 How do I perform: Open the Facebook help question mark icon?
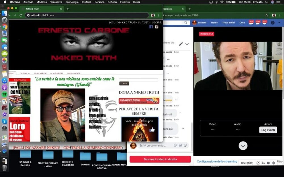tap(273, 23)
